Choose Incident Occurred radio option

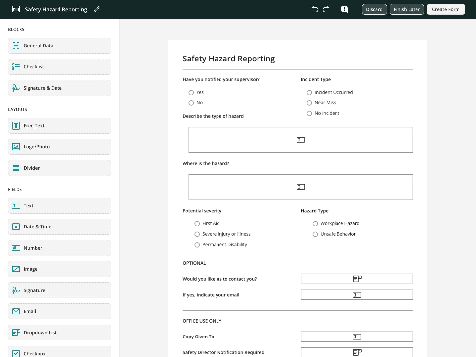pos(309,93)
